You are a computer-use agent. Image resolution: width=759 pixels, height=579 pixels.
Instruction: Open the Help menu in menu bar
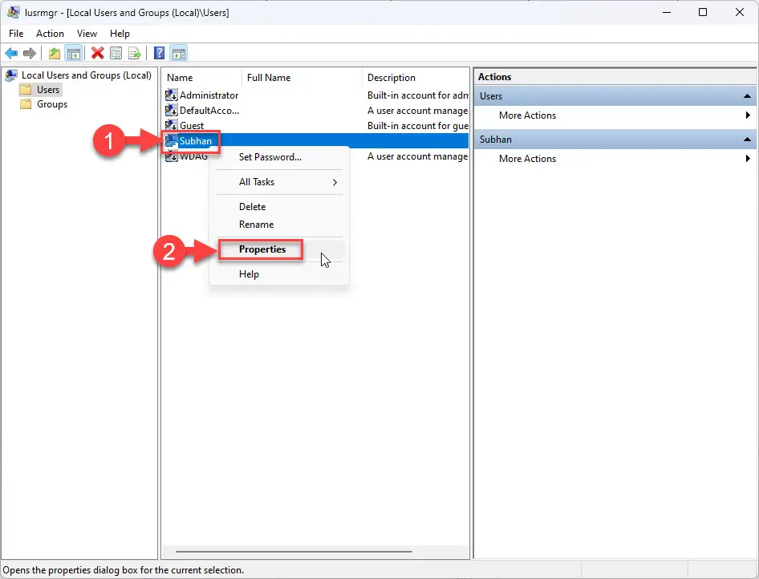120,34
